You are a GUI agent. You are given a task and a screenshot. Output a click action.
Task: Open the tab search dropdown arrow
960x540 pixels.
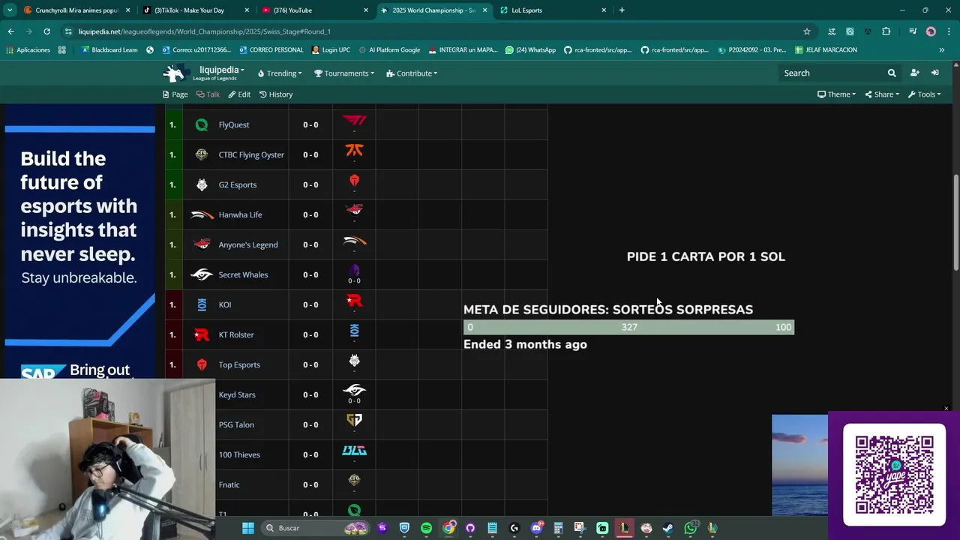point(10,10)
